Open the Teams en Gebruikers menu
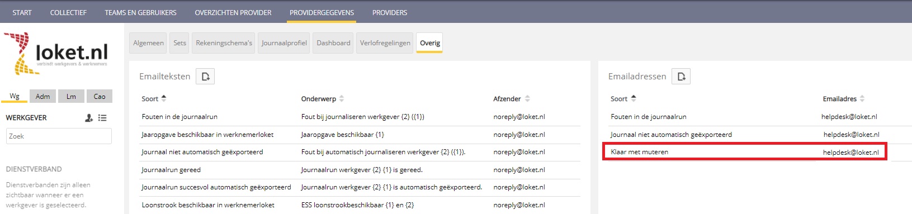The height and width of the screenshot is (214, 912). [140, 12]
